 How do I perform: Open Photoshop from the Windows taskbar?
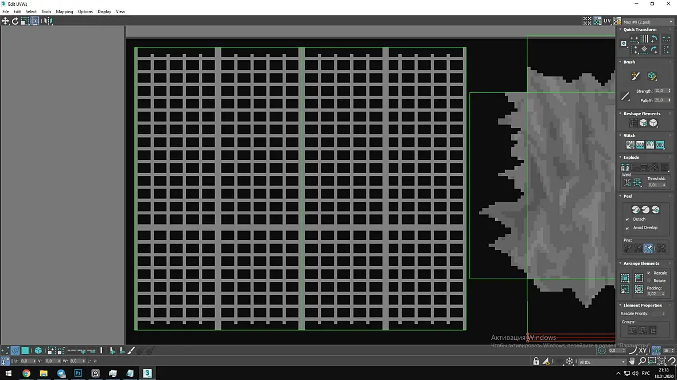(78, 373)
